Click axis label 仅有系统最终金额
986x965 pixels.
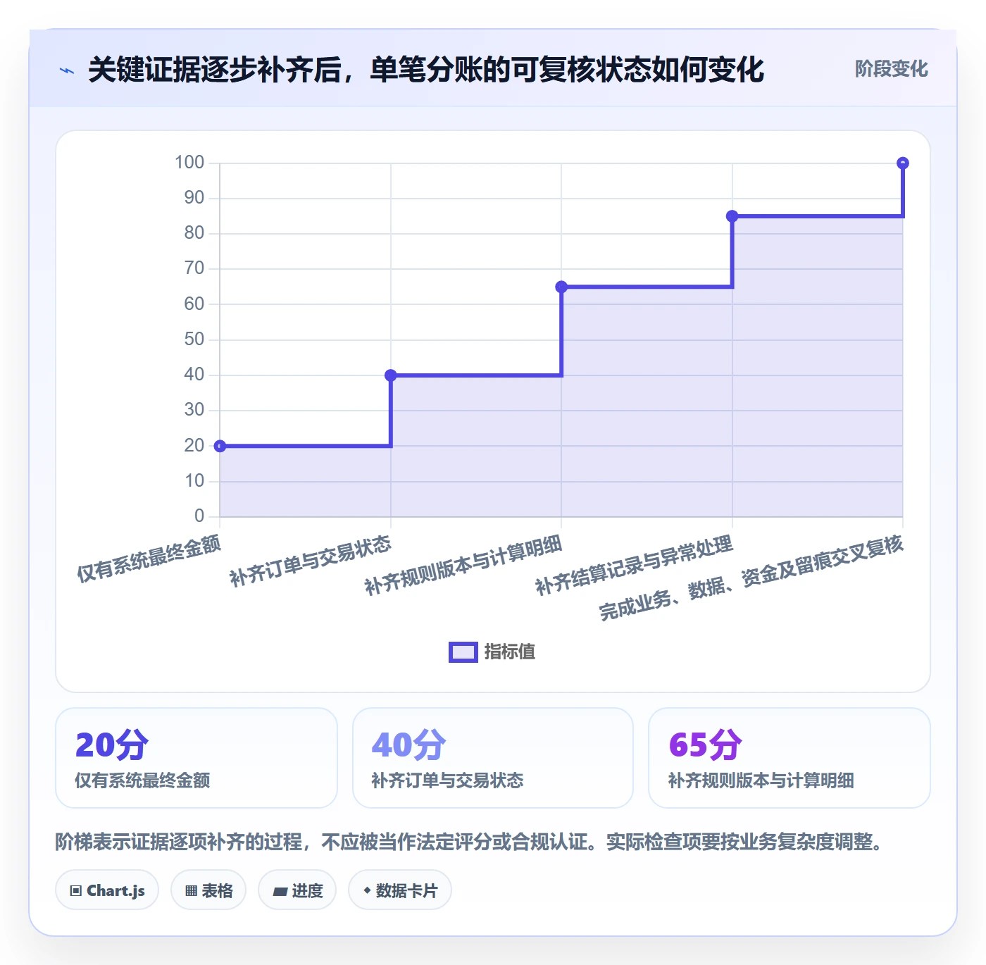coord(149,558)
